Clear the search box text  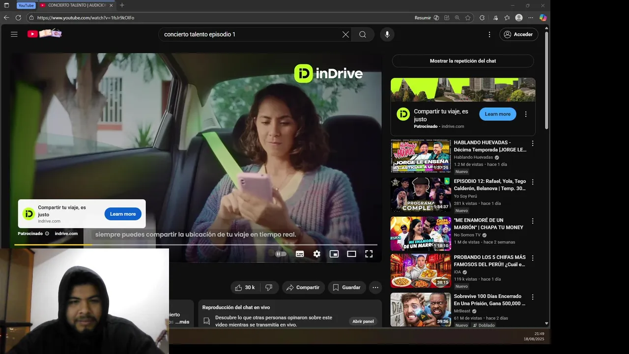(x=345, y=34)
